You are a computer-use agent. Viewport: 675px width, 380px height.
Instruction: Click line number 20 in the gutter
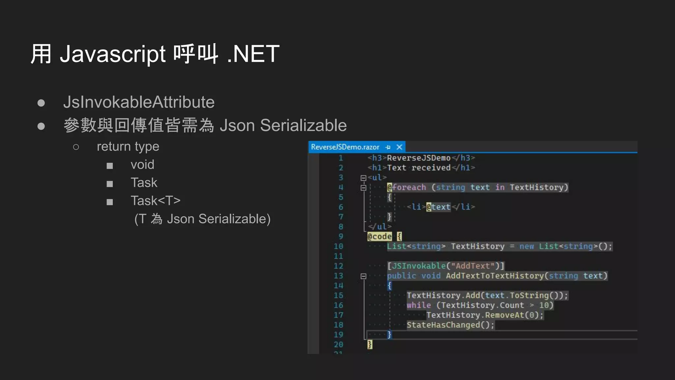338,345
